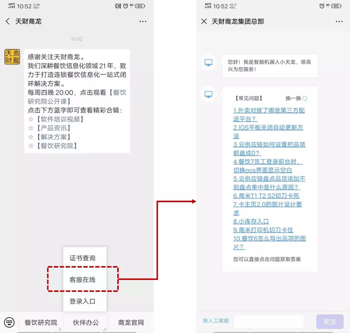Tap the alarm icon in left status bar
The height and width of the screenshot is (333, 350).
[x=126, y=6]
